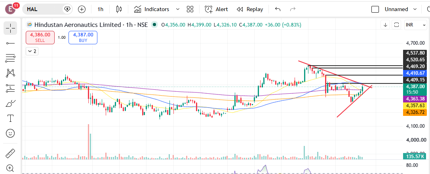
Task: Open the pattern drawing tools
Action: pos(10,73)
